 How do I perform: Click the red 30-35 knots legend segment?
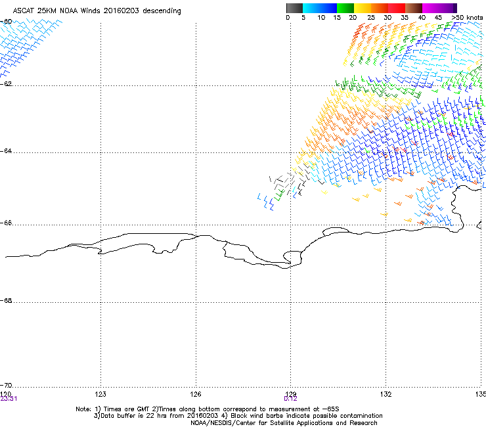pyautogui.click(x=397, y=8)
